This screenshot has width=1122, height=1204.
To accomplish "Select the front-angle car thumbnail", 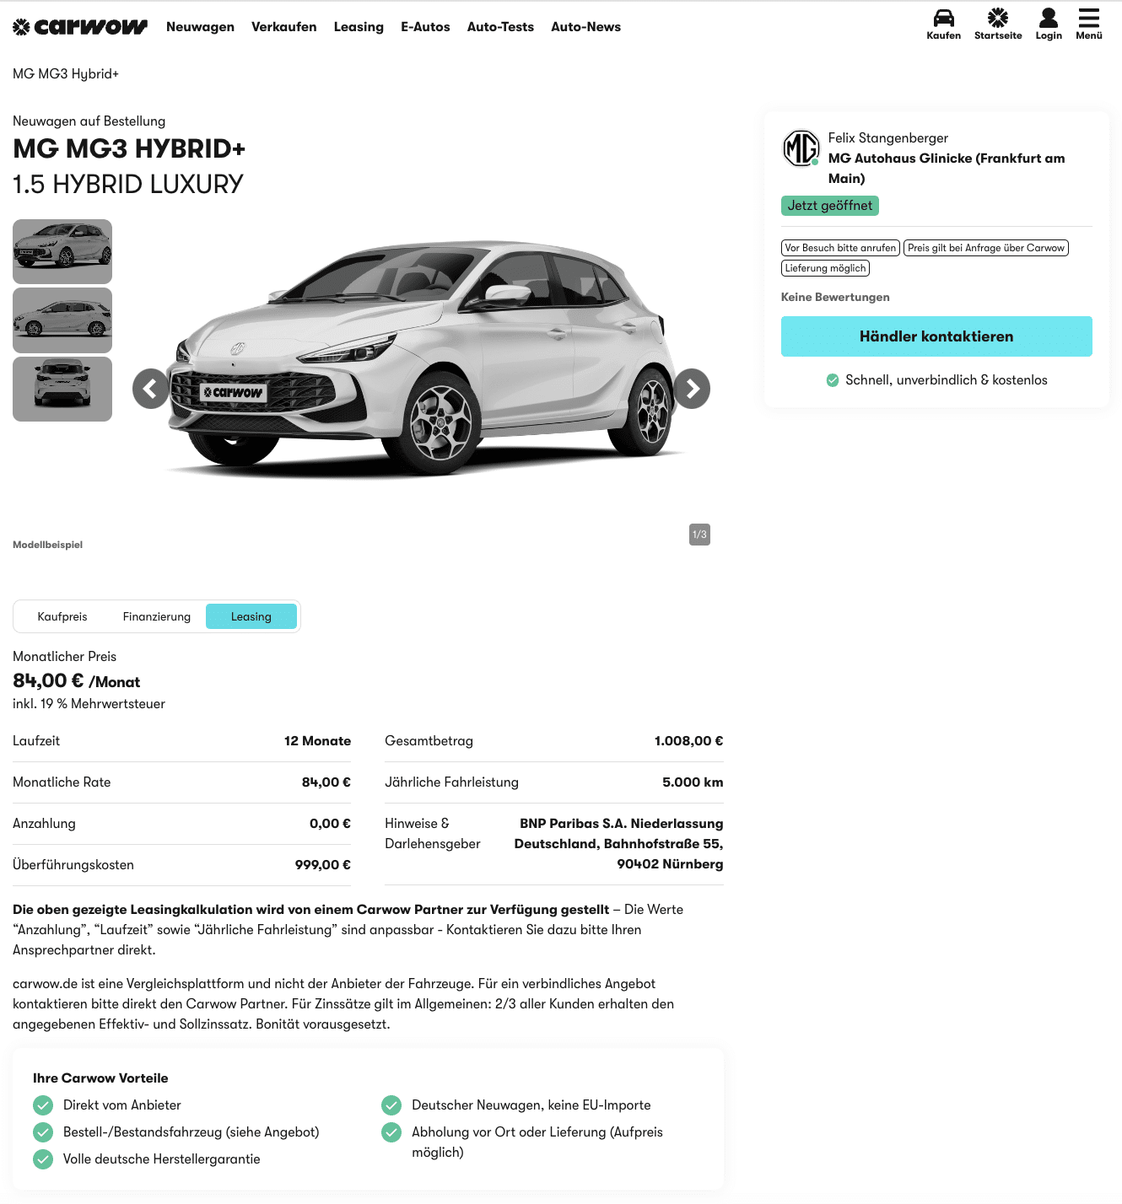I will pyautogui.click(x=62, y=251).
